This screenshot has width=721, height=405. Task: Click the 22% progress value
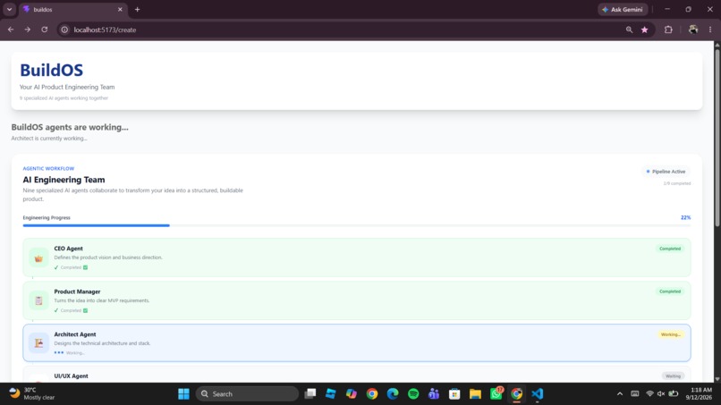pyautogui.click(x=685, y=217)
